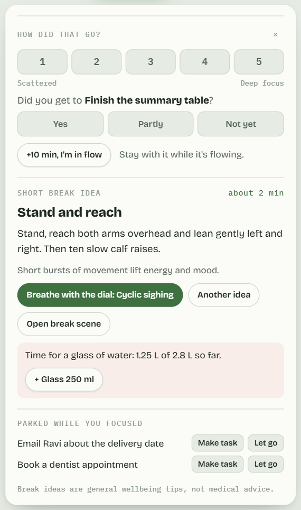Click the water intake reminder text

pos(123,355)
